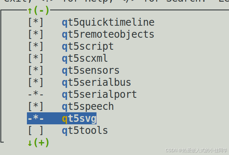Enable the empty qt5tools checkbox
Screen dimensions: 229x155
pos(36,130)
